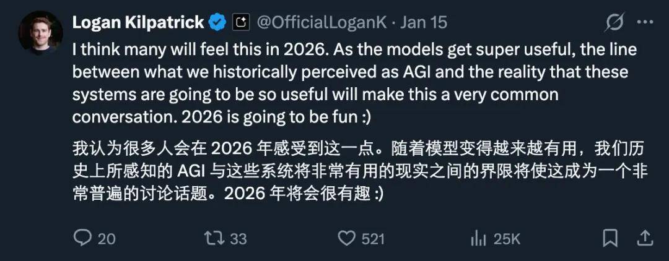Open analytics via the bar chart icon
The height and width of the screenshot is (261, 669).
[478, 238]
